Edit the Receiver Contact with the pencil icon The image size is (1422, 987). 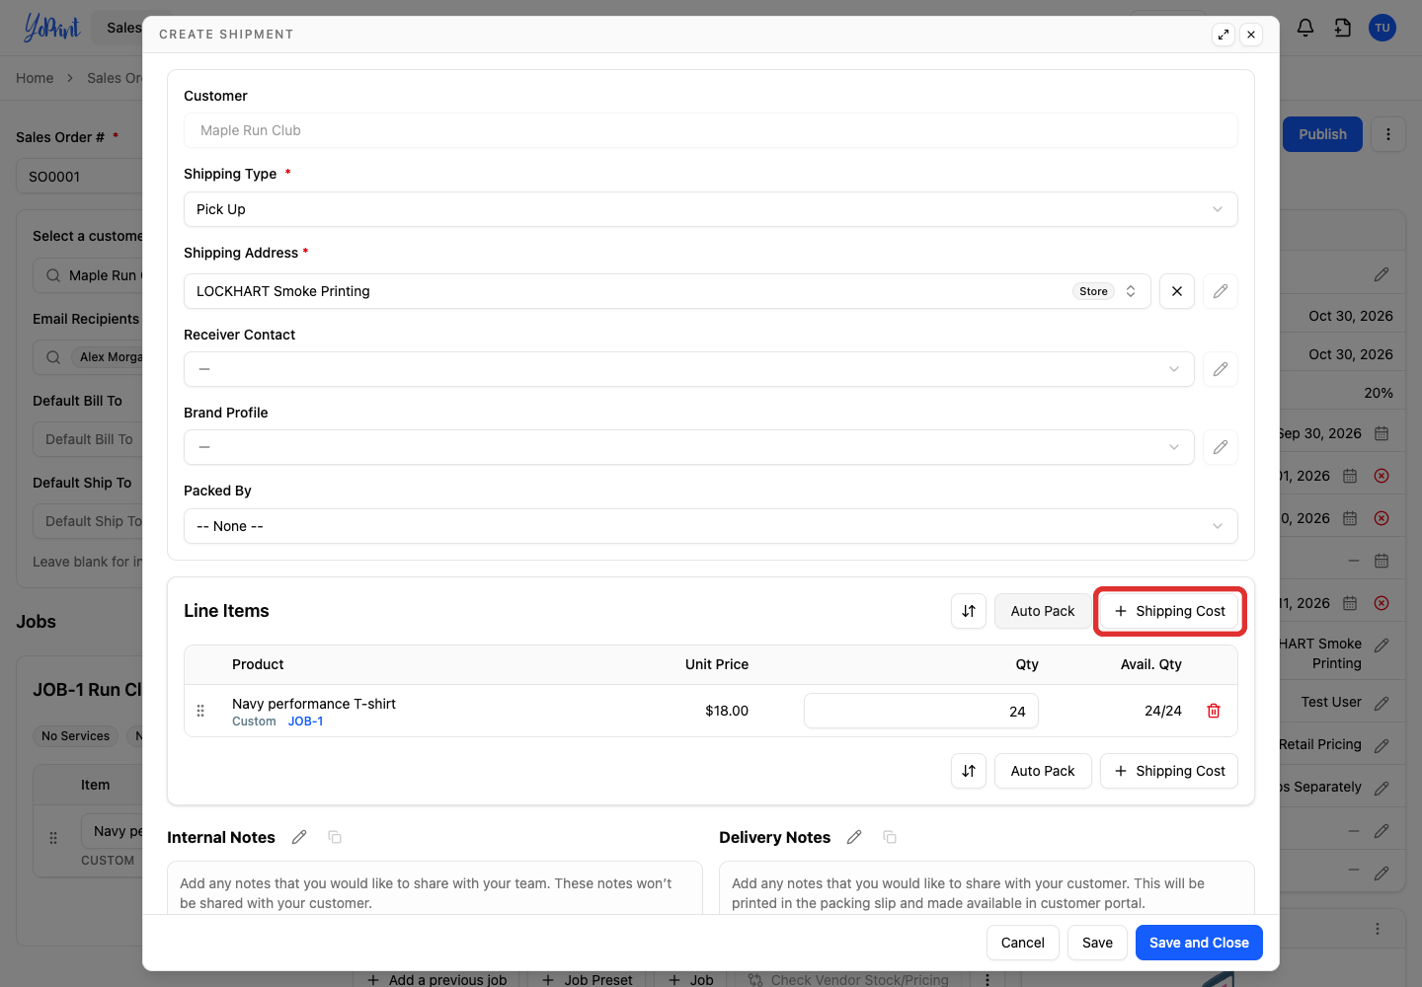(1221, 369)
